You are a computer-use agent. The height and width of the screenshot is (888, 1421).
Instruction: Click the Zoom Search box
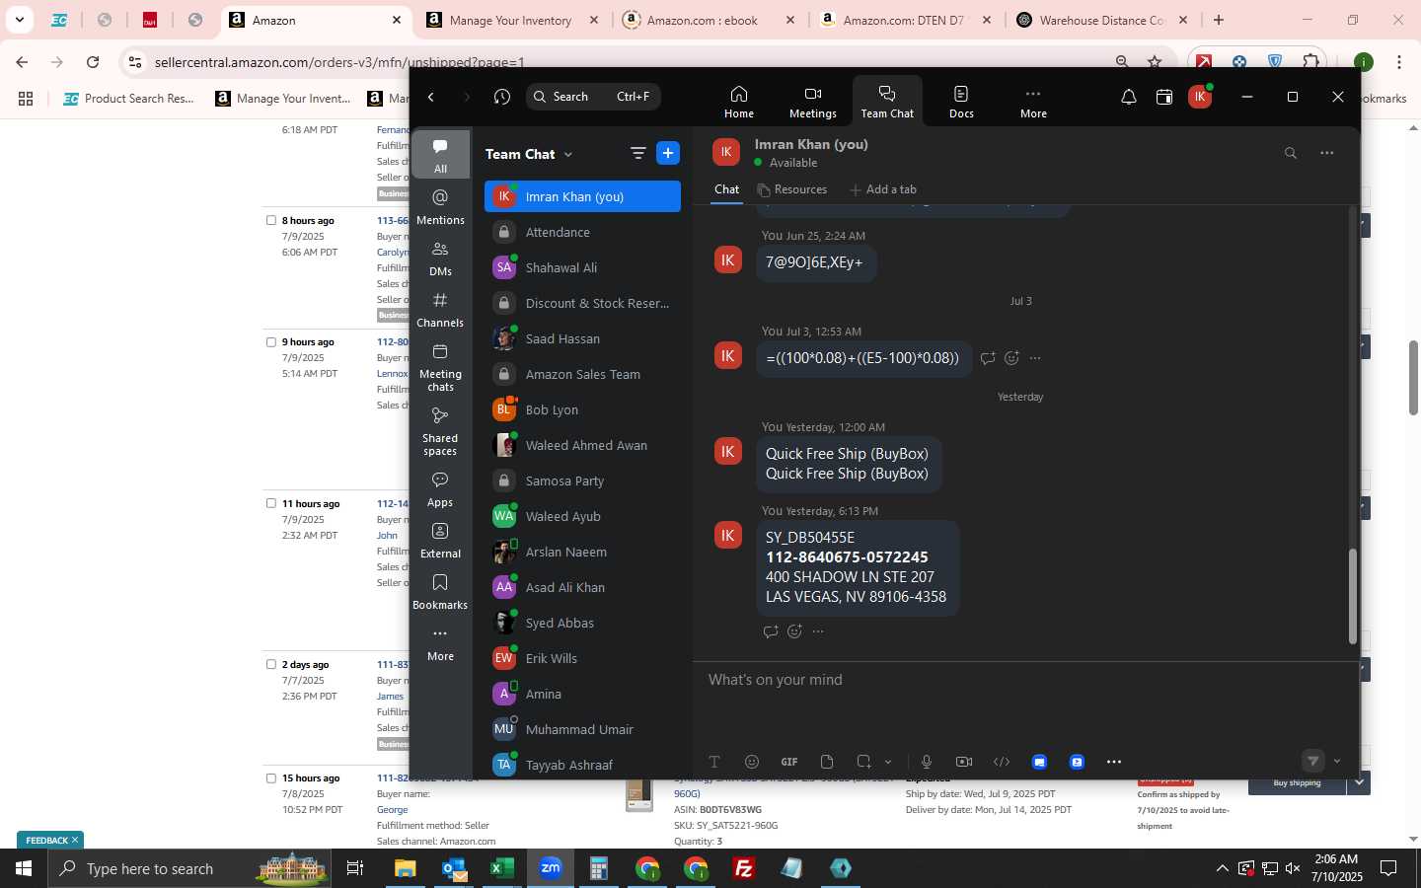point(593,97)
